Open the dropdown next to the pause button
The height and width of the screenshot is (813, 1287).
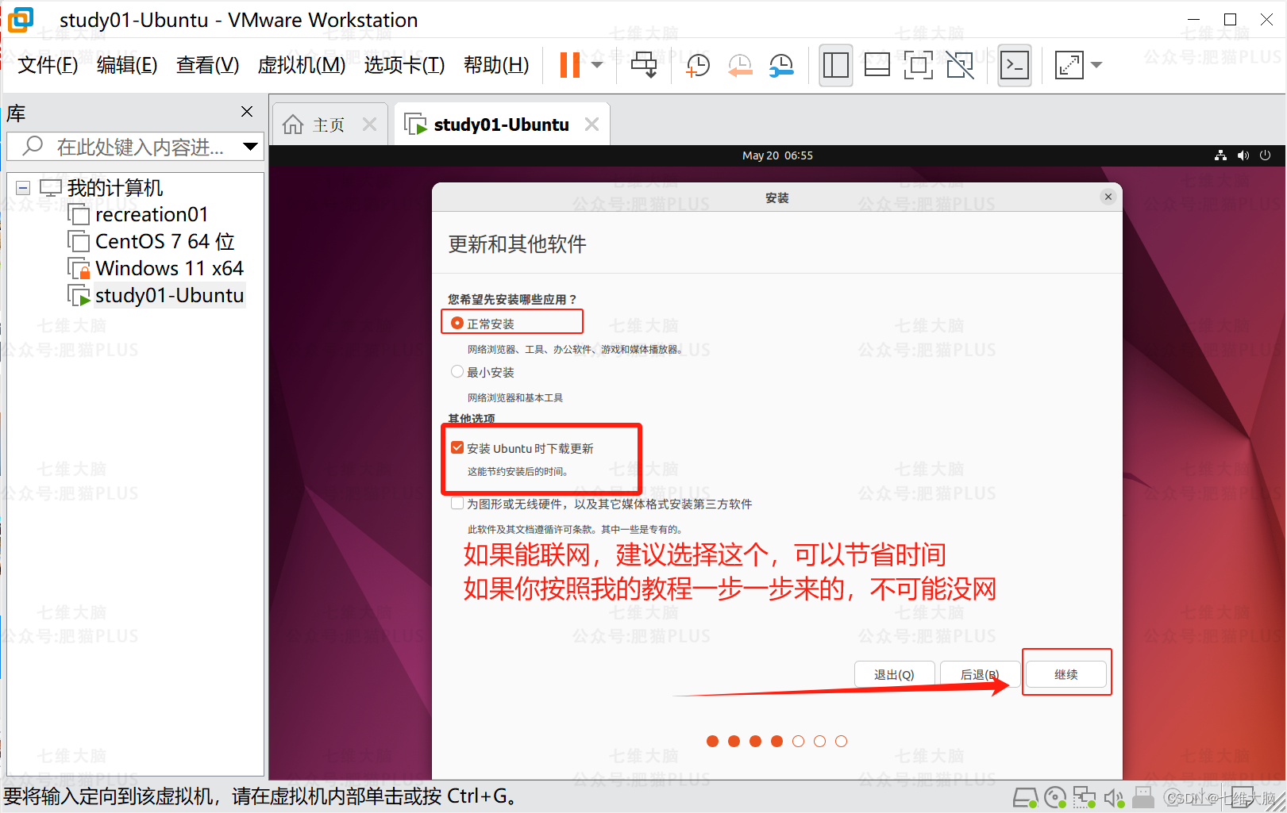tap(597, 65)
